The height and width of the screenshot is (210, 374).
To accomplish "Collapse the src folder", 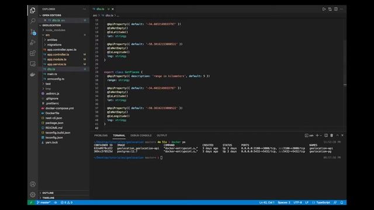I will click(47, 35).
